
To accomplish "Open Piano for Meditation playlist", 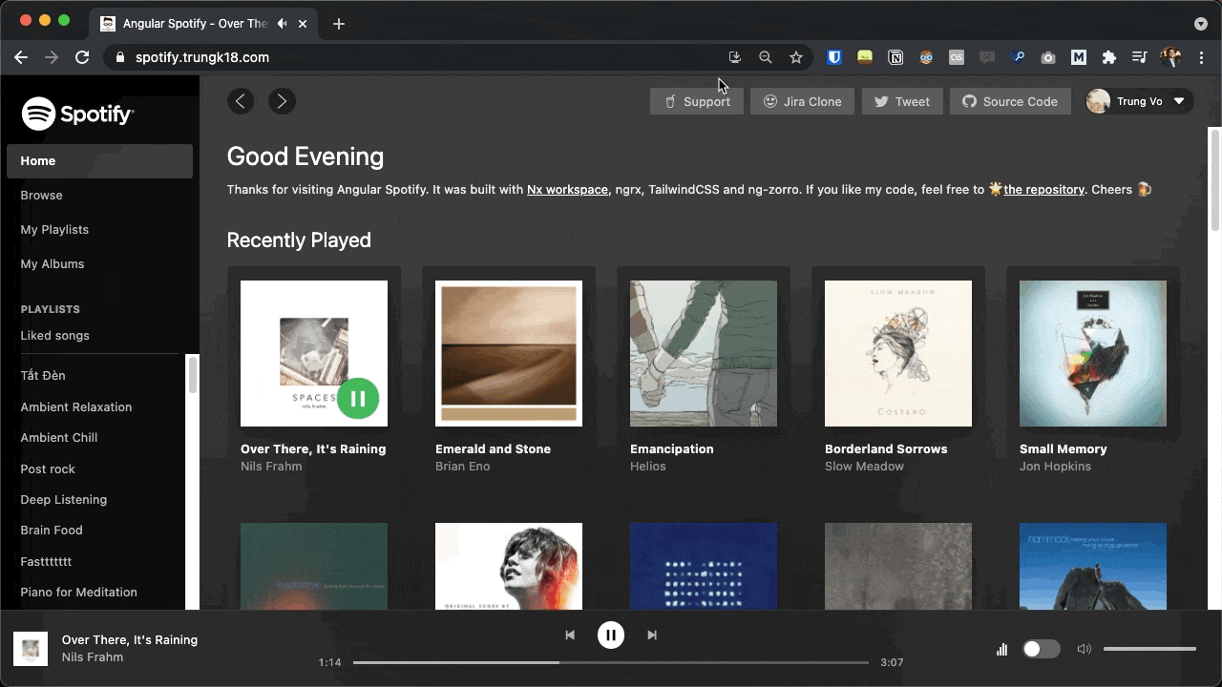I will click(78, 592).
